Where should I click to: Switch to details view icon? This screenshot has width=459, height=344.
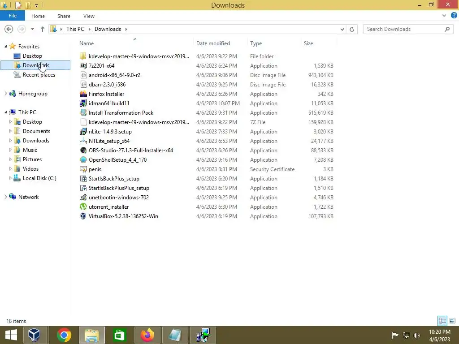pyautogui.click(x=442, y=321)
